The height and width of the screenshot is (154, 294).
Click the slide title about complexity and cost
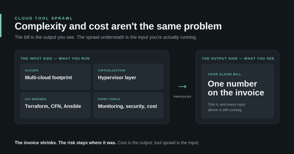click(x=118, y=26)
